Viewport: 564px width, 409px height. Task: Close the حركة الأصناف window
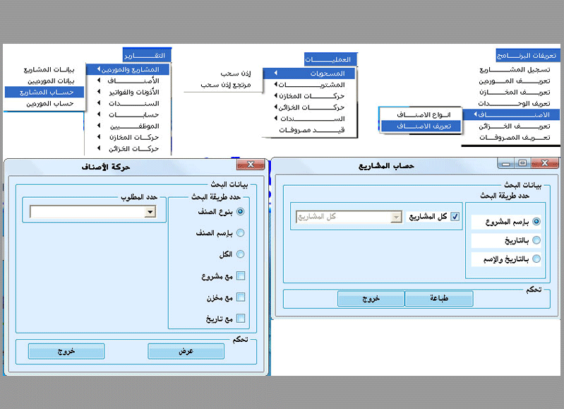[251, 164]
